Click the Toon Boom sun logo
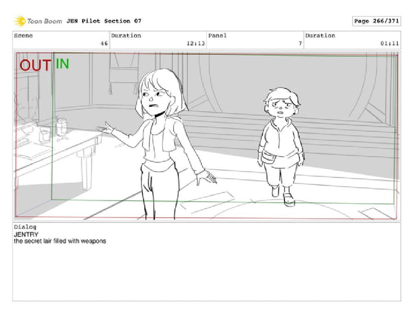This screenshot has height=320, width=414. click(20, 21)
